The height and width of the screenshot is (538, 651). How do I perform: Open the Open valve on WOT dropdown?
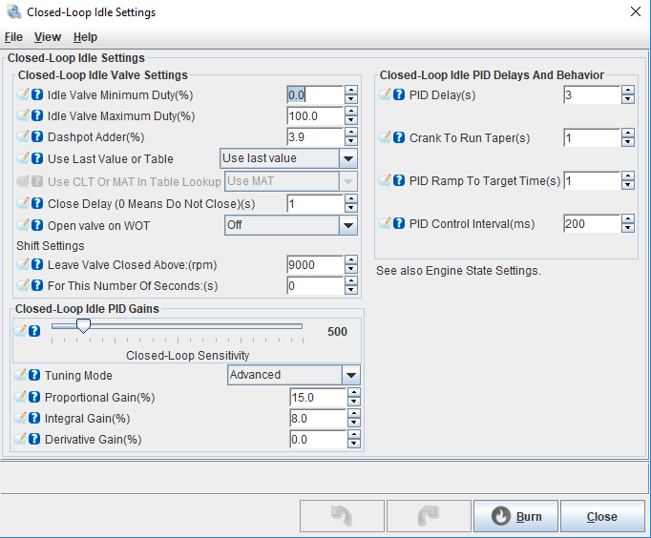click(348, 225)
